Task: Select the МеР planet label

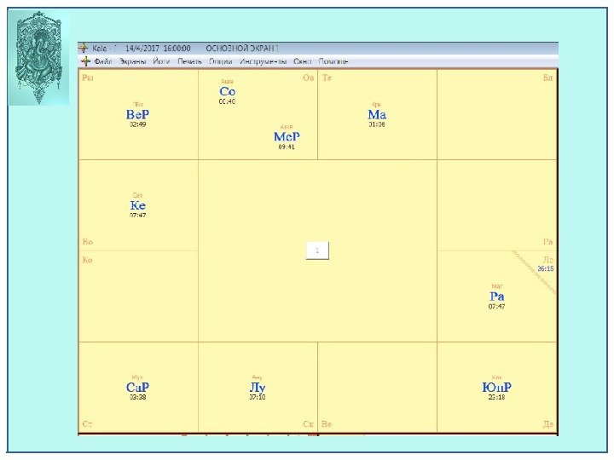Action: 287,137
